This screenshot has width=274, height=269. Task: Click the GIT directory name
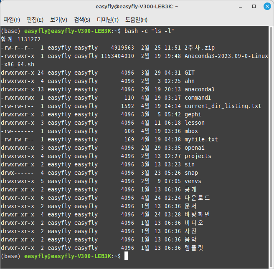tap(190, 73)
